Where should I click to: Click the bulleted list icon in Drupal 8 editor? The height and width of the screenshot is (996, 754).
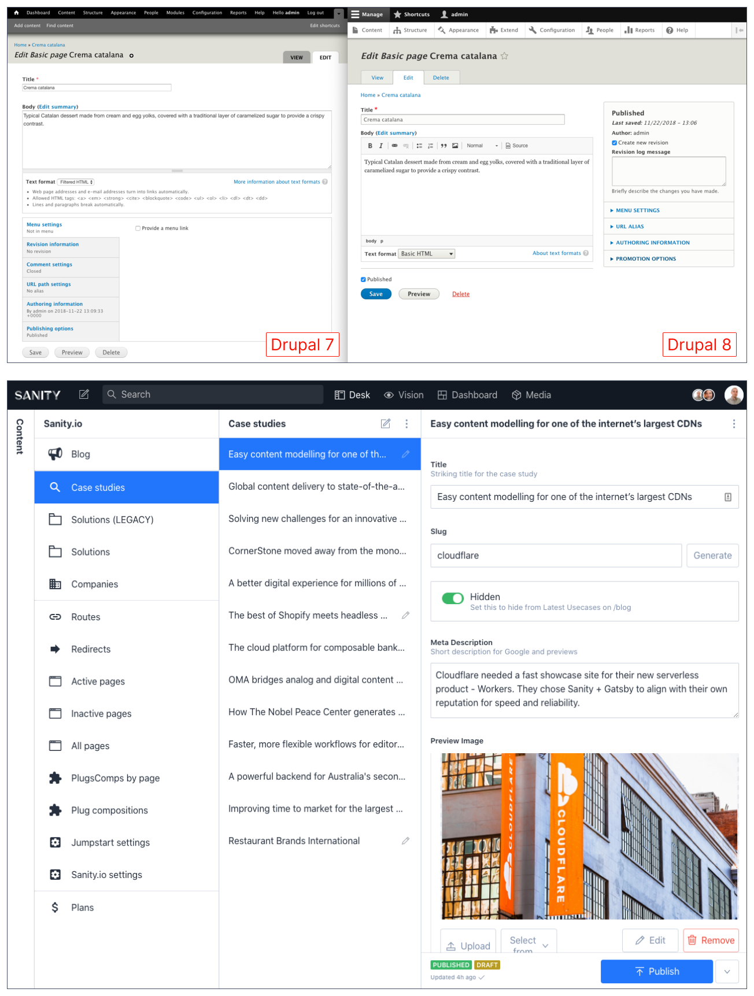(419, 146)
